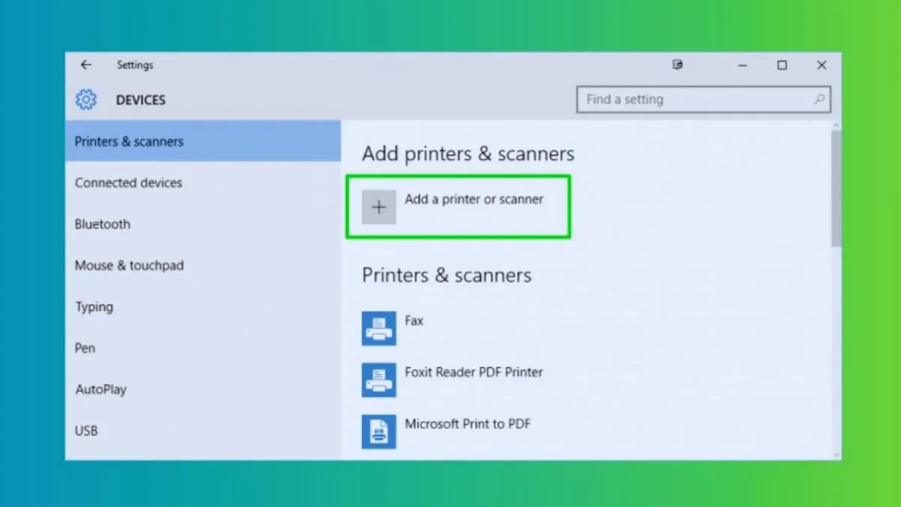Maximize the Settings window
The image size is (901, 507).
(782, 65)
